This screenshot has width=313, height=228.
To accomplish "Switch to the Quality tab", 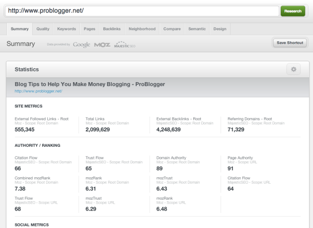I will point(43,29).
